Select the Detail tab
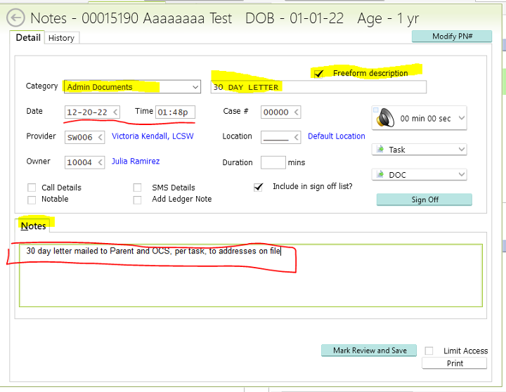Screen dimensions: 506x392 coord(28,37)
